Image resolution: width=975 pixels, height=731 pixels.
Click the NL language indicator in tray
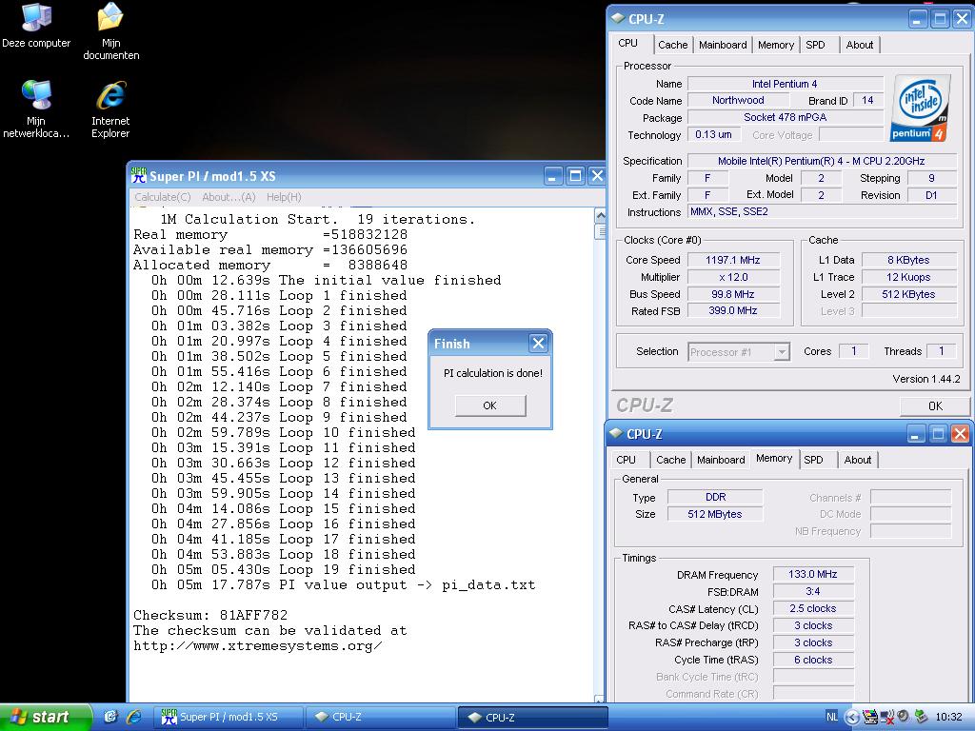[x=832, y=717]
